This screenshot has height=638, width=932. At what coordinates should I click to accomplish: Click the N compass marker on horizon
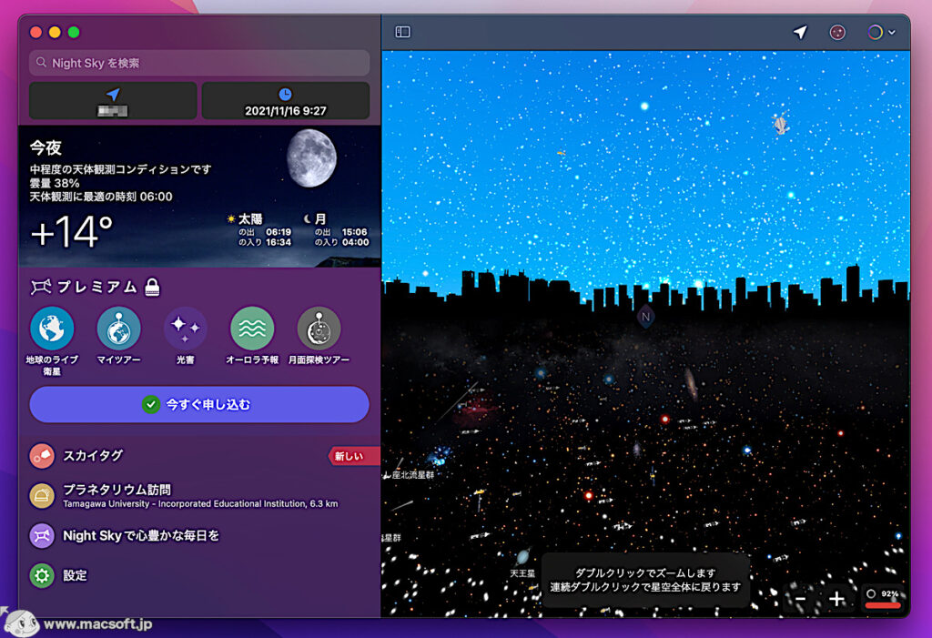tap(645, 317)
